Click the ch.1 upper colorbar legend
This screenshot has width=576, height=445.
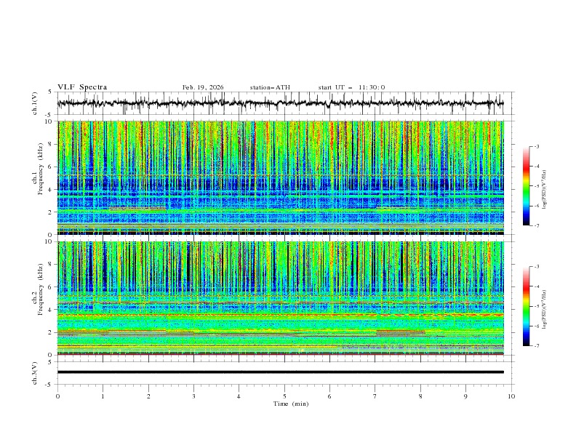click(x=526, y=186)
